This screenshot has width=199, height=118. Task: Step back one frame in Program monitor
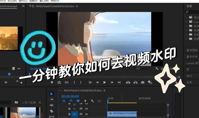[98, 82]
